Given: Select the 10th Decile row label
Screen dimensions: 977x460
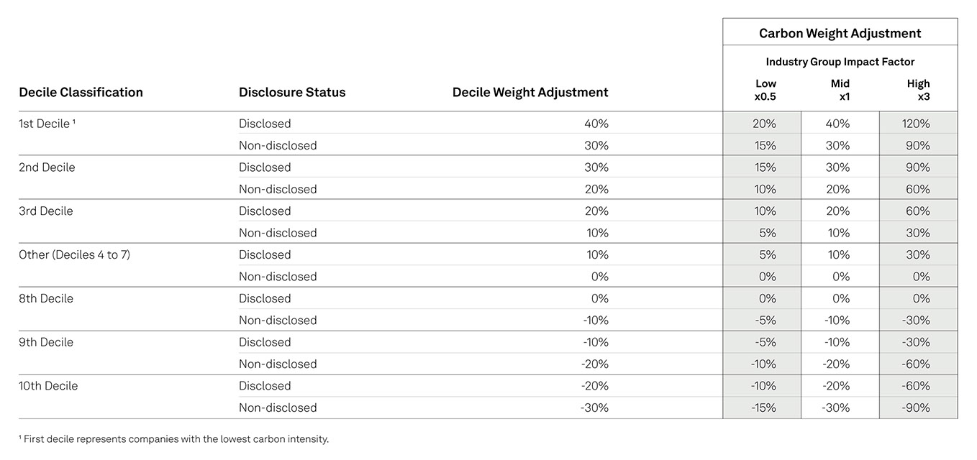Looking at the screenshot, I should pyautogui.click(x=48, y=386).
